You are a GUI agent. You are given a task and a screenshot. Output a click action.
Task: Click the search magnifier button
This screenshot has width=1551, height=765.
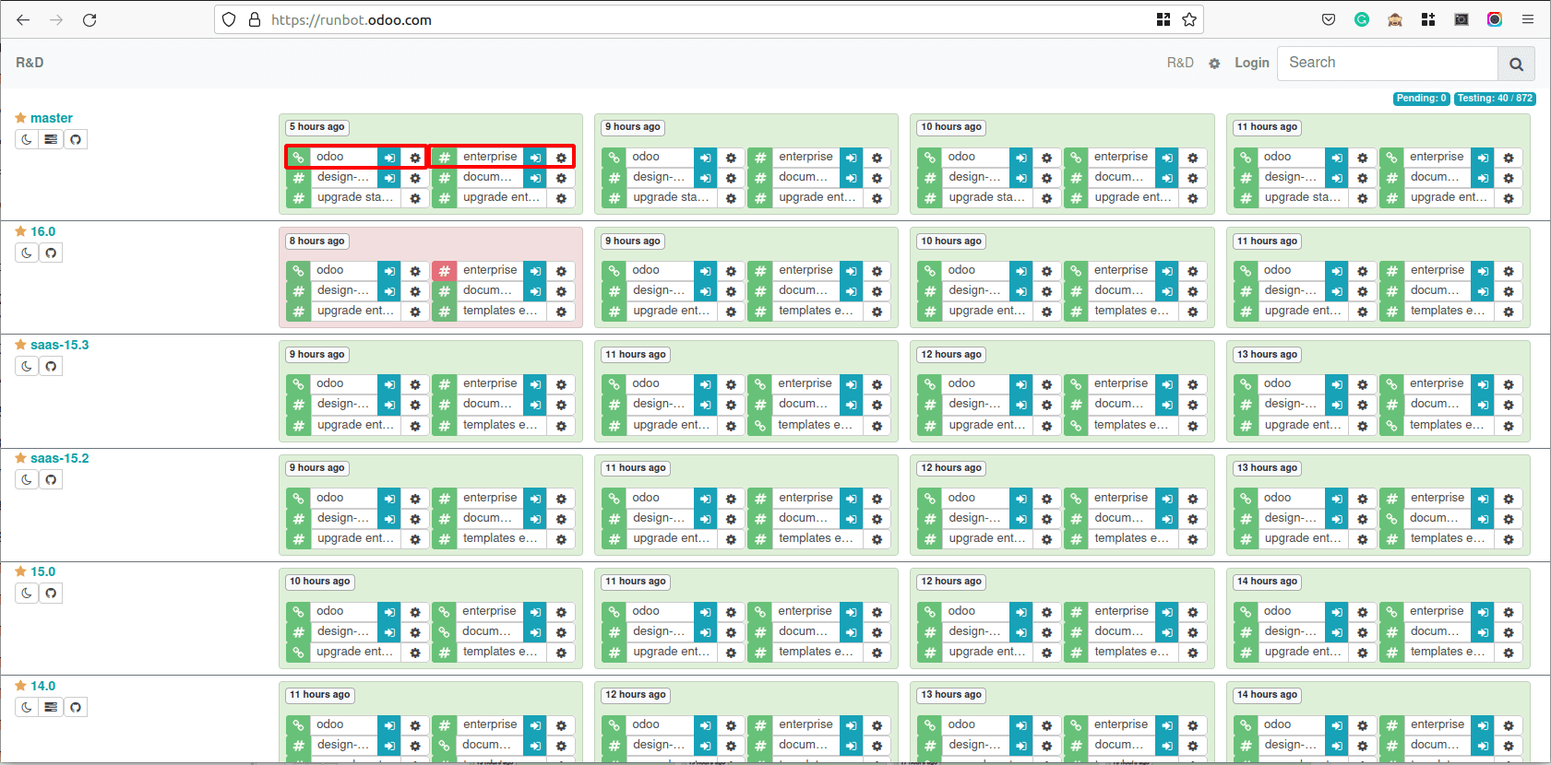click(1516, 64)
